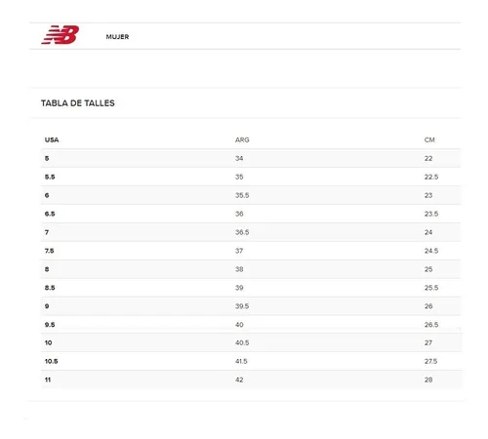
Task: Click the ARG column header
Action: tap(242, 140)
